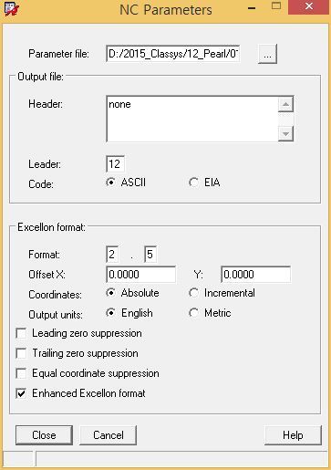The height and width of the screenshot is (470, 331).
Task: Maximize the NC Parameters dialog
Action: 276,6
